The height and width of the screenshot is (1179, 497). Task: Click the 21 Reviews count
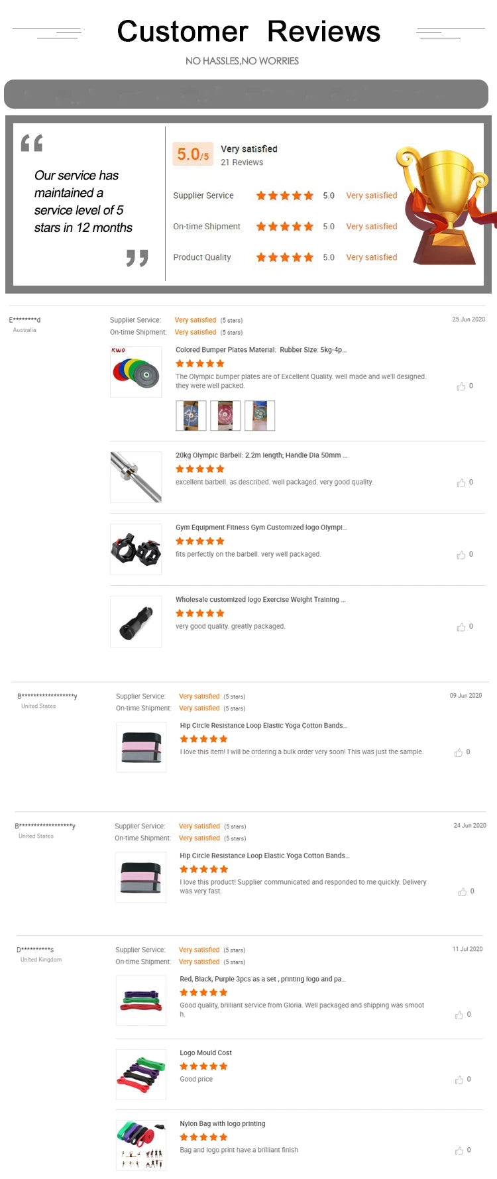[x=243, y=162]
